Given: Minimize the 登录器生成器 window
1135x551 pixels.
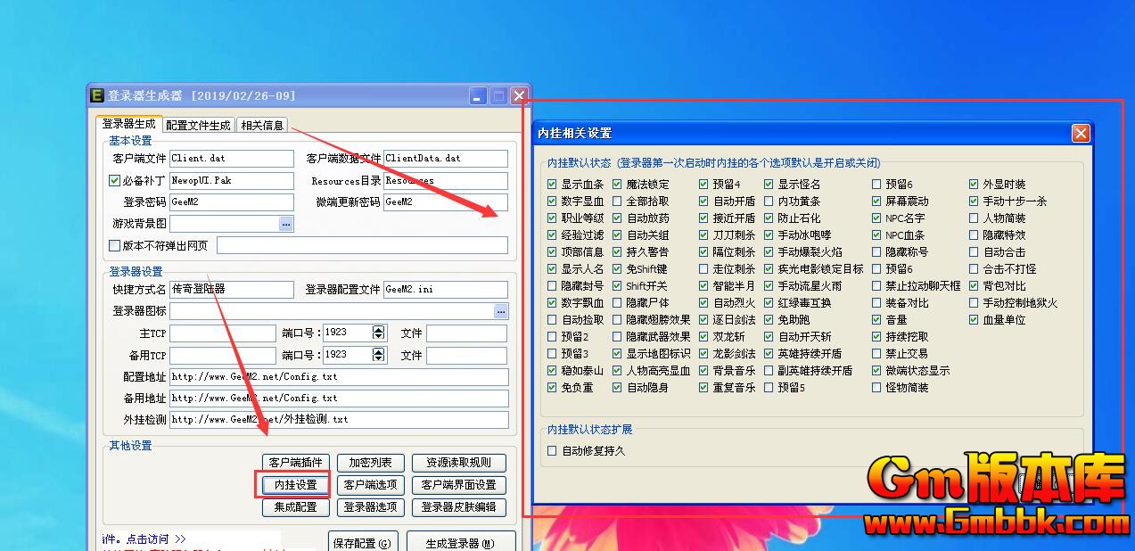Looking at the screenshot, I should pos(479,95).
